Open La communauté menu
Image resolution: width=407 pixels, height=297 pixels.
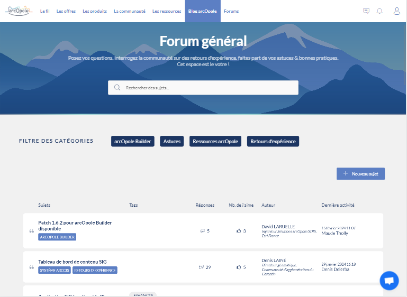[x=130, y=11]
